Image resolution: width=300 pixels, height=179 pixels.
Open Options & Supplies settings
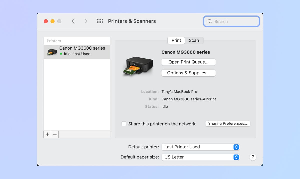pyautogui.click(x=188, y=73)
